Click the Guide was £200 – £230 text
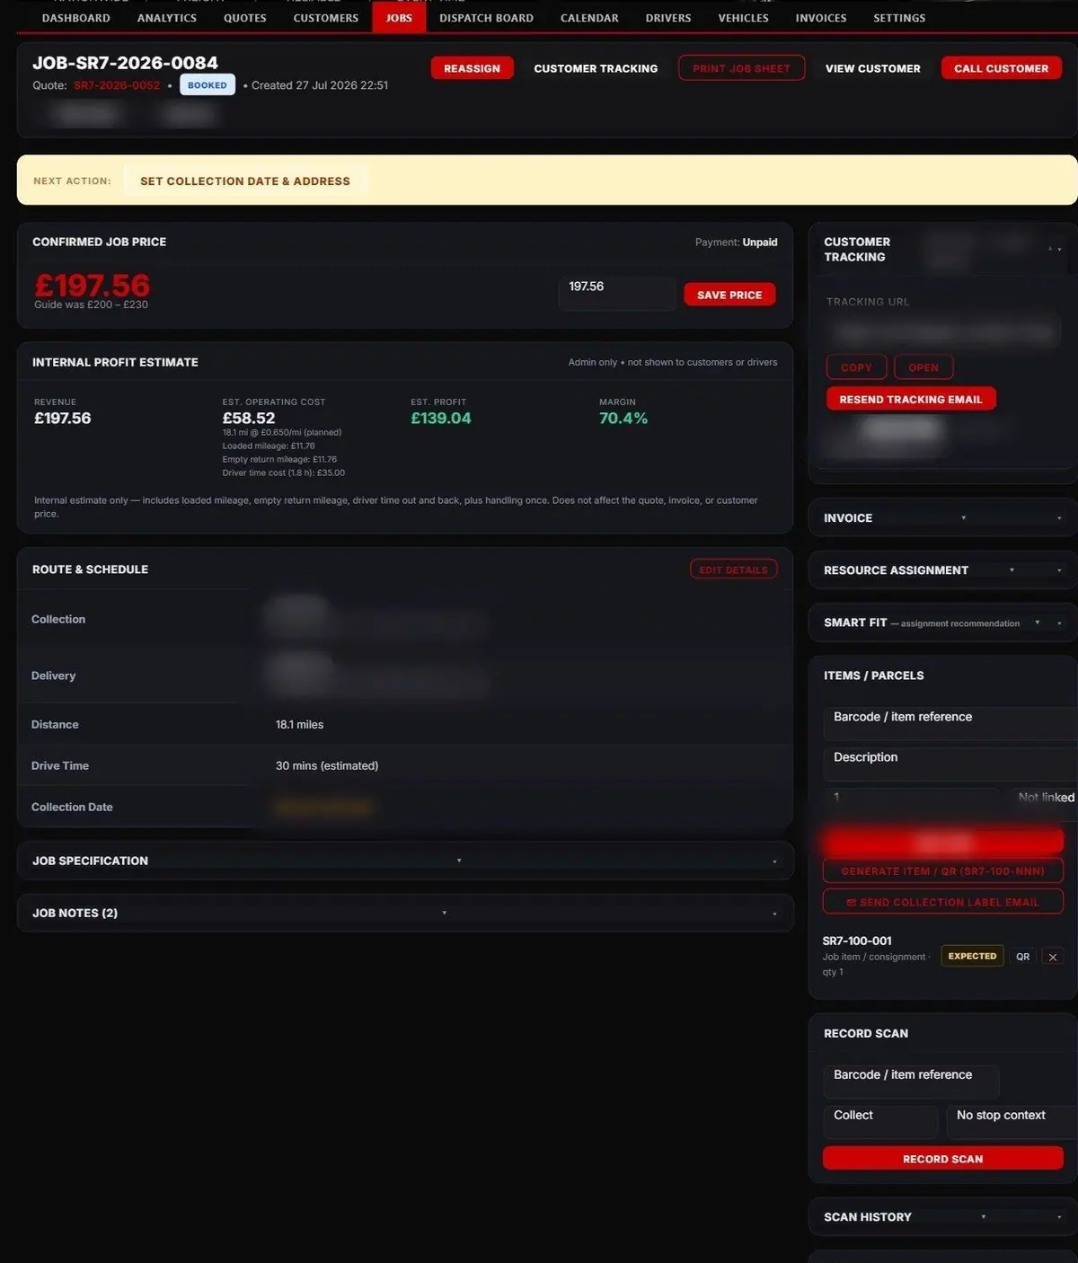 pyautogui.click(x=91, y=305)
